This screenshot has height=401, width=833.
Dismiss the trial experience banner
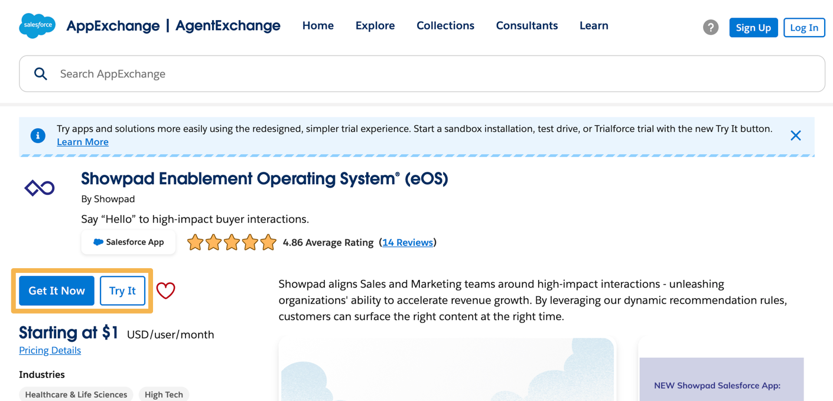(x=796, y=135)
